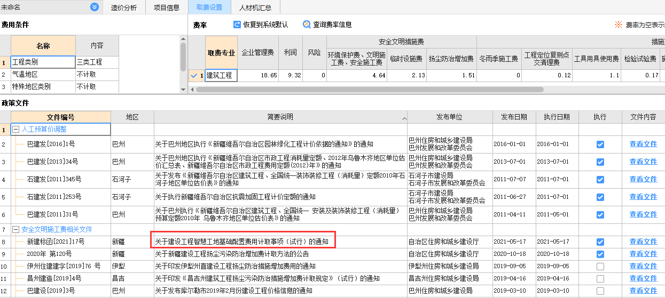665x298 pixels.
Task: Uncheck 执行 for 2020年 第120号
Action: tap(600, 254)
